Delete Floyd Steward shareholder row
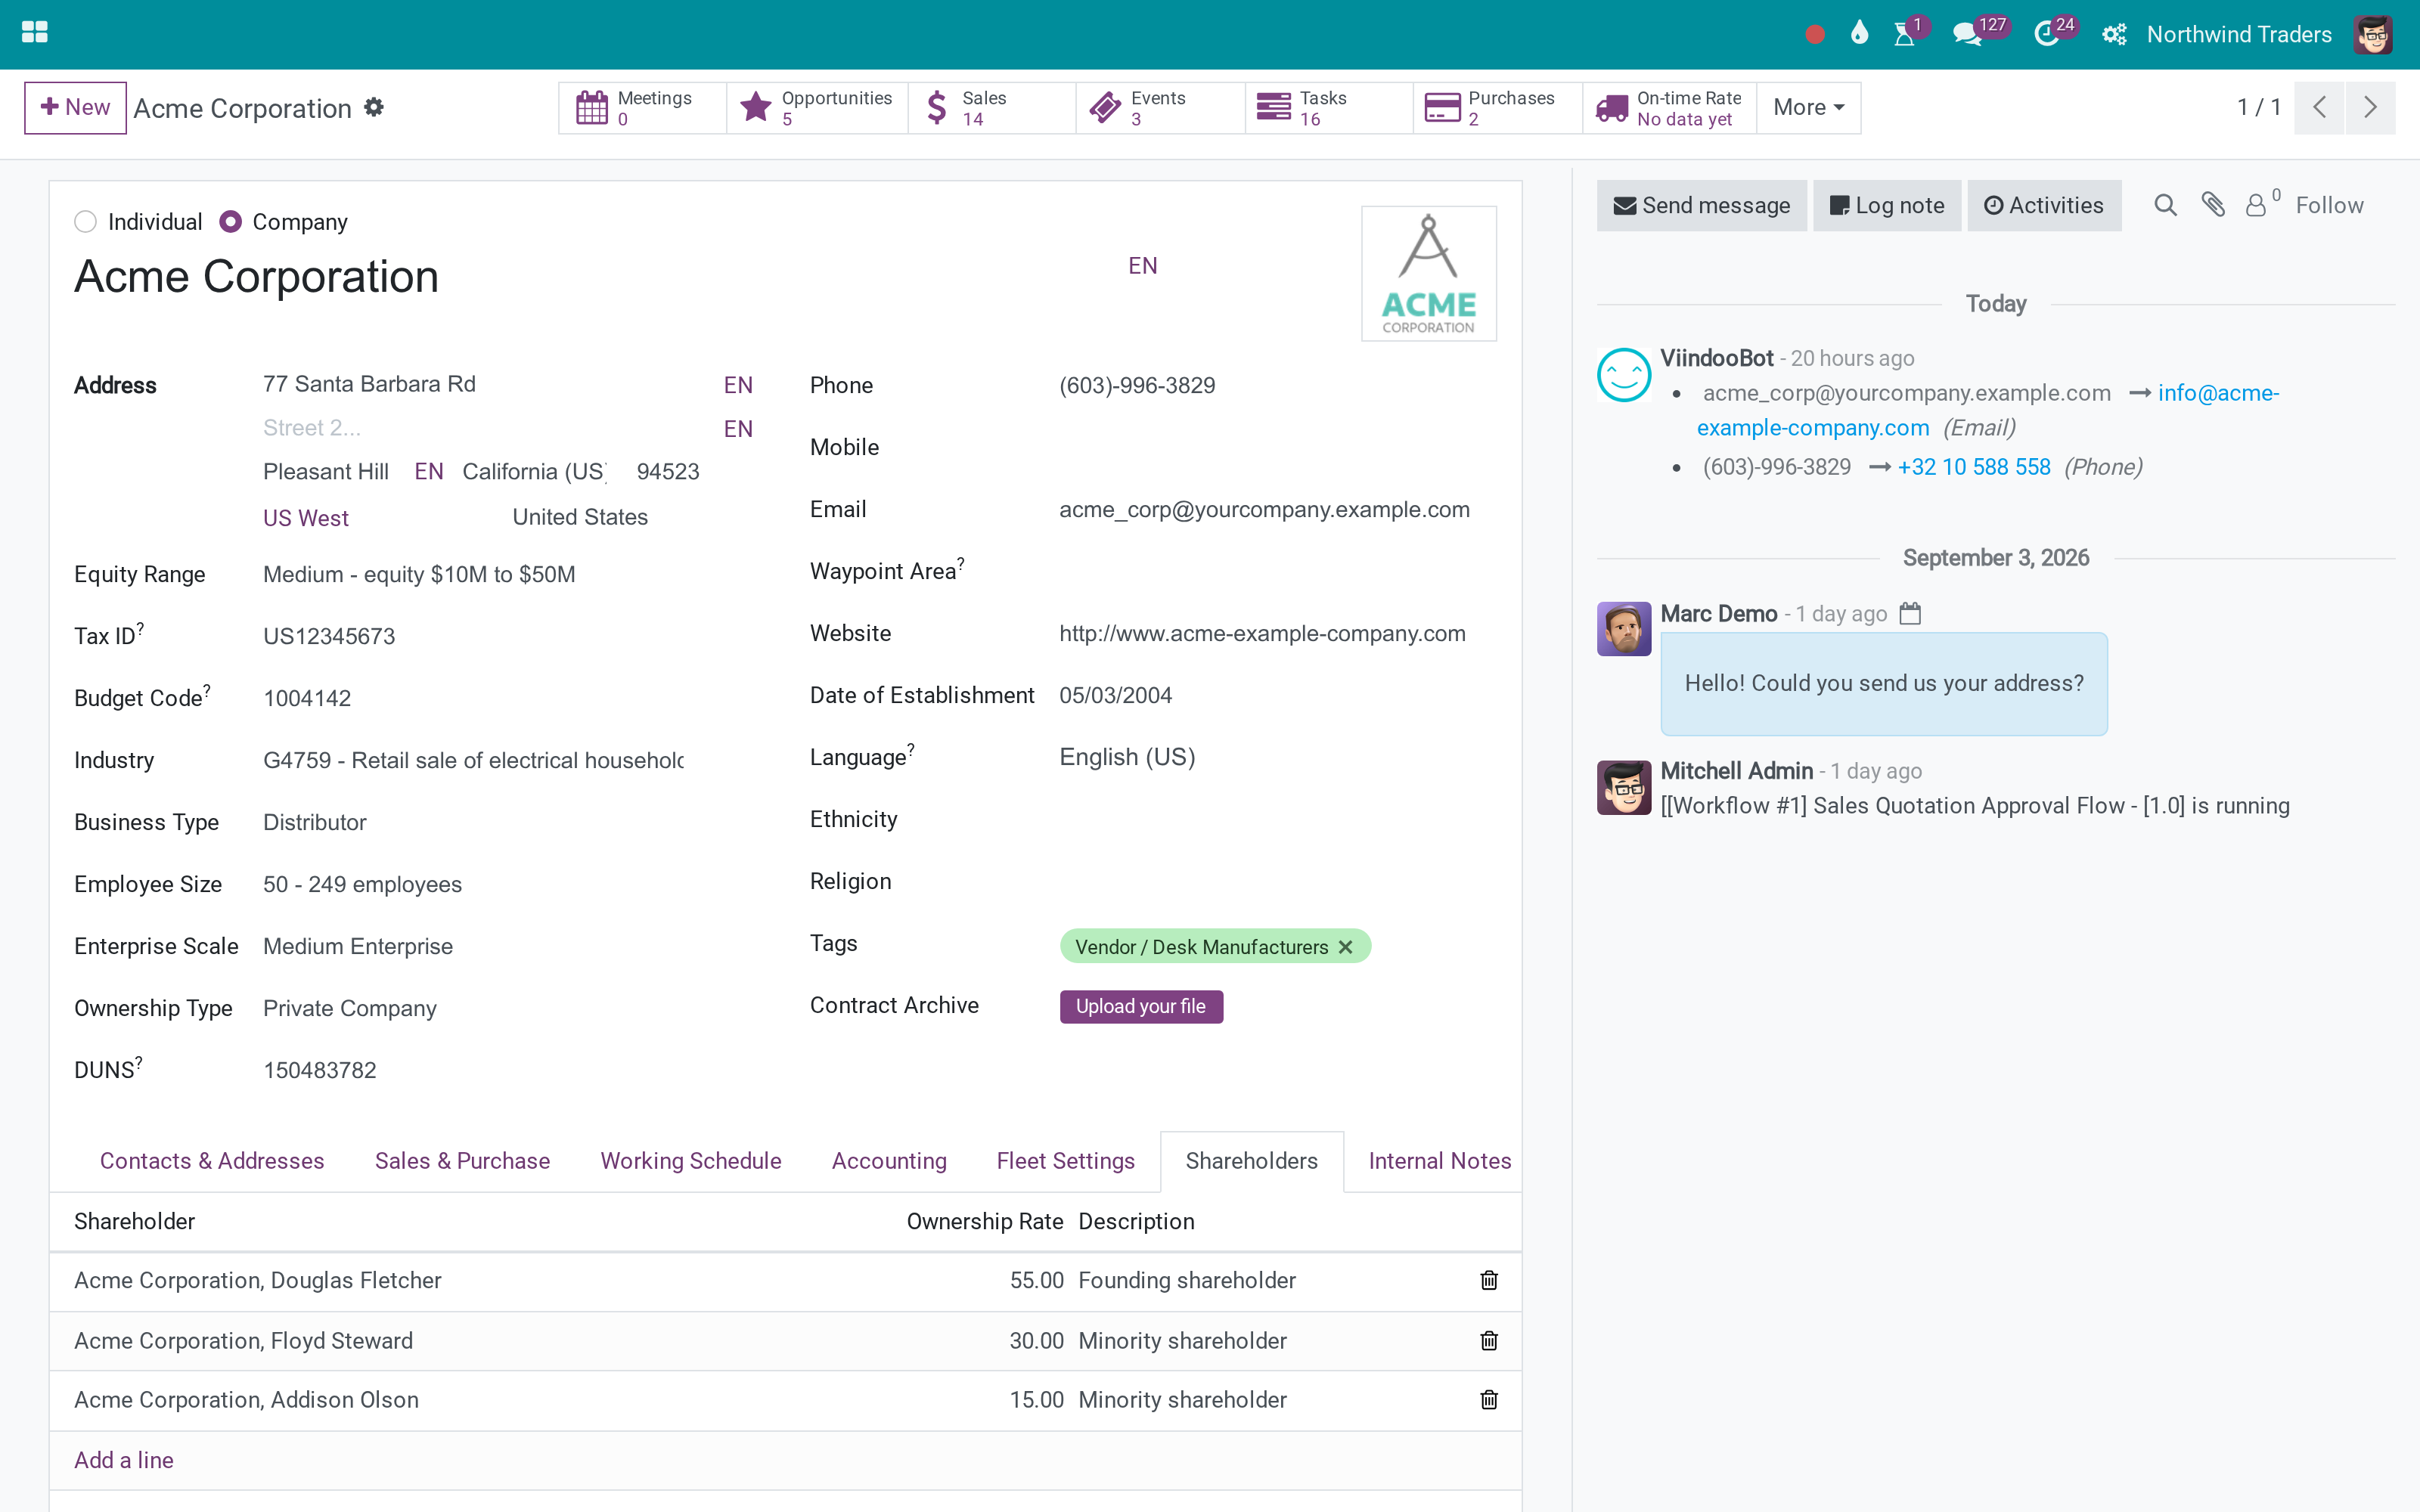The image size is (2420, 1512). [1489, 1341]
